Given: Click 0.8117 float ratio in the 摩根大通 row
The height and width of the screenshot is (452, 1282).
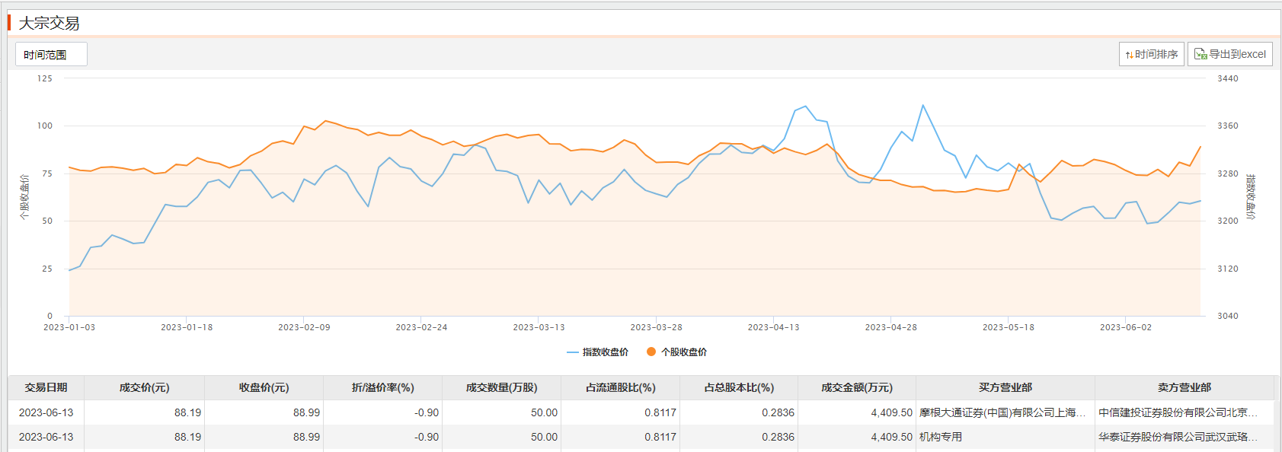Looking at the screenshot, I should [x=660, y=412].
